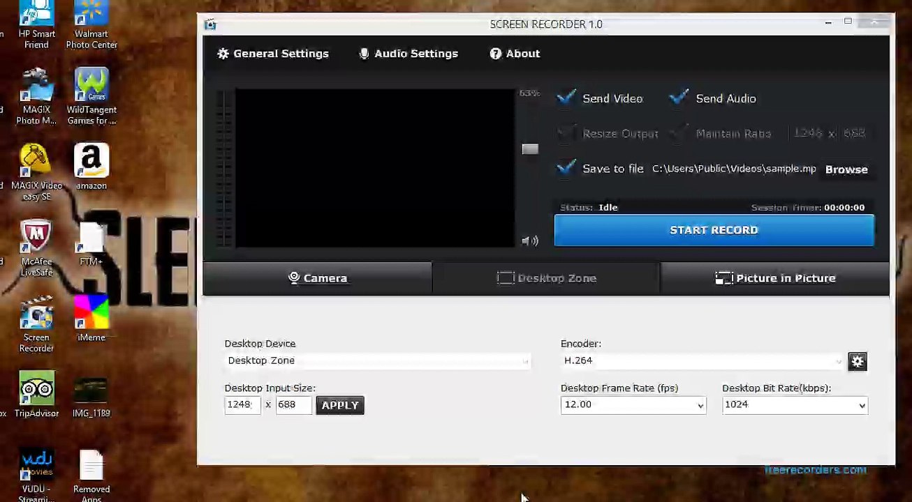The image size is (912, 502).
Task: Click the MAGIX Video easy SE shortcut
Action: (36, 172)
